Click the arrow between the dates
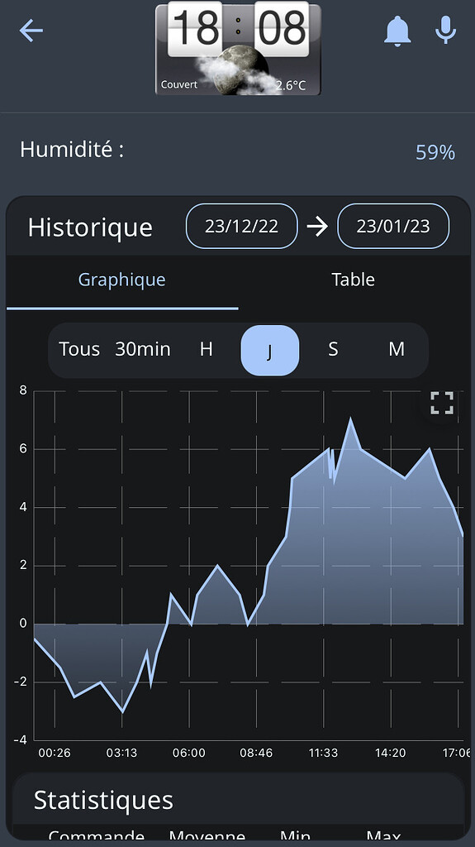The height and width of the screenshot is (847, 475). tap(317, 227)
